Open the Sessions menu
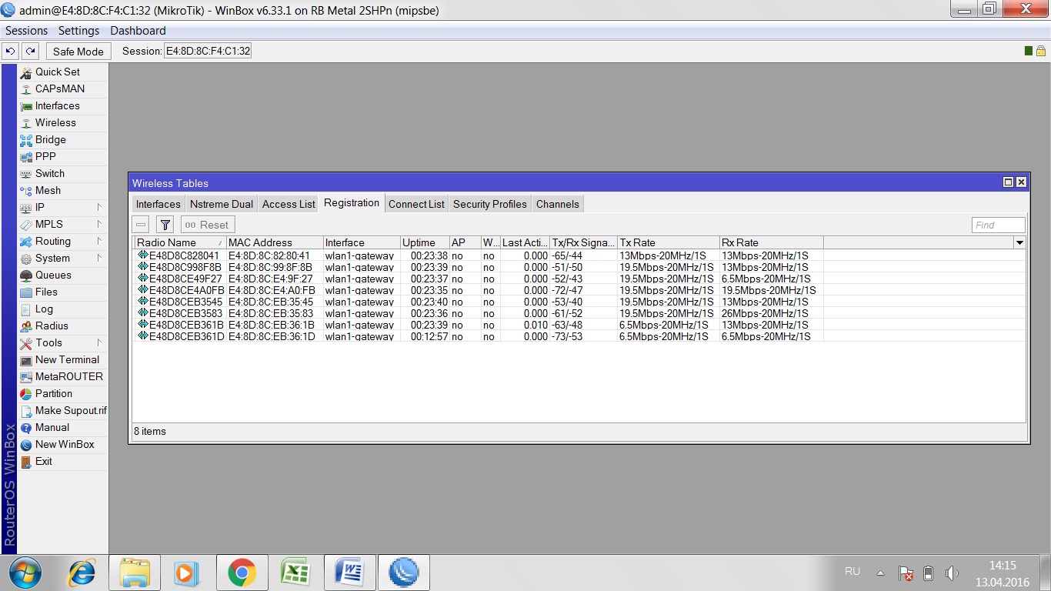 pyautogui.click(x=27, y=31)
